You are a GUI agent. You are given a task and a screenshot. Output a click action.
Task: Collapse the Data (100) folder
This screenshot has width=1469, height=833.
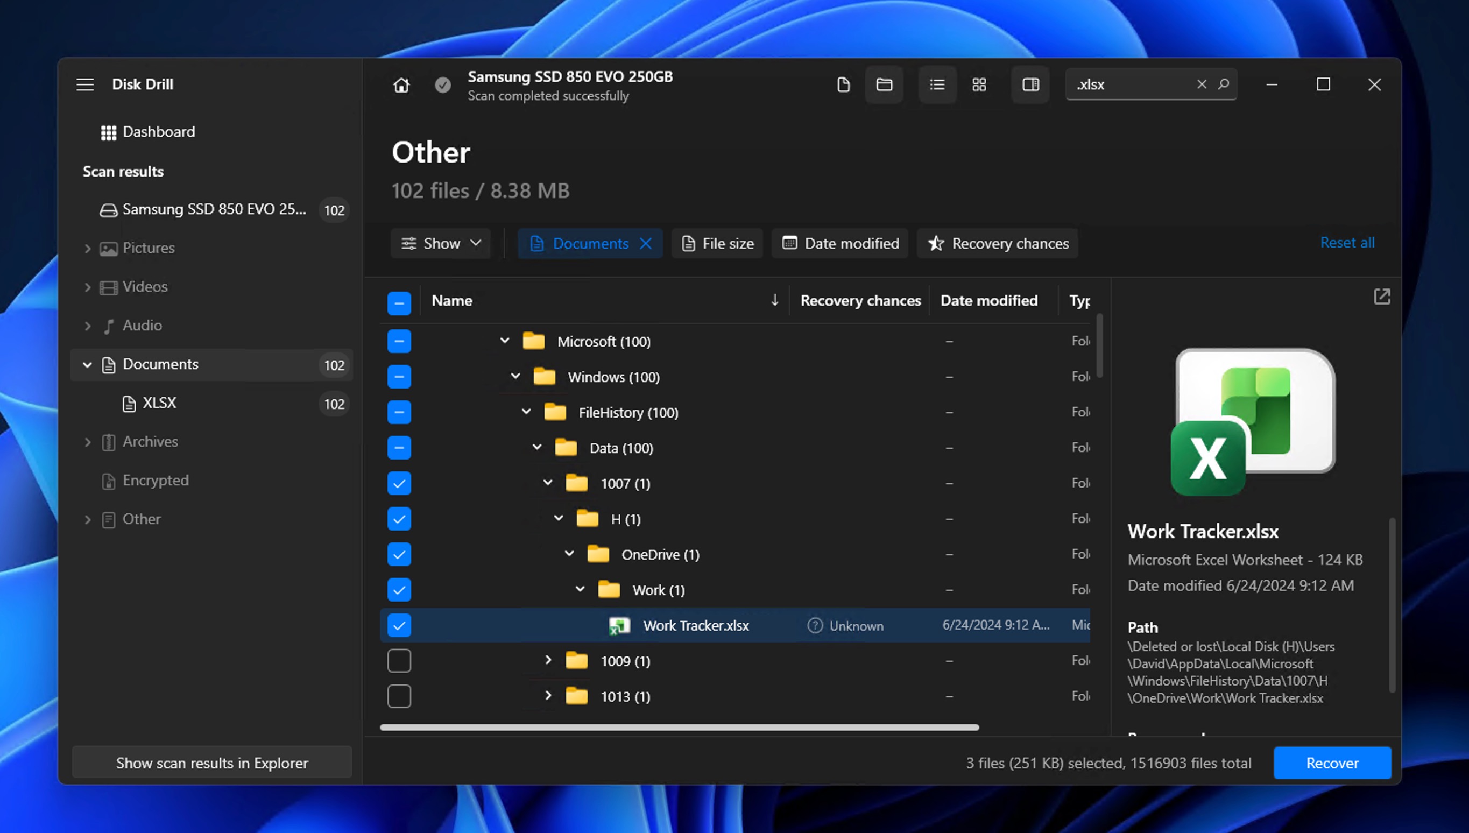pos(537,447)
